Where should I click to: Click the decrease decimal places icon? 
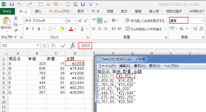201,29
